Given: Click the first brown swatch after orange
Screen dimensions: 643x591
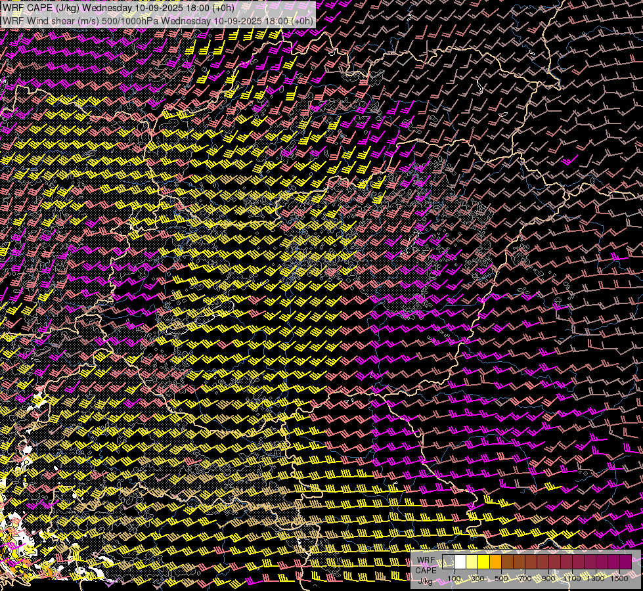Looking at the screenshot, I should click(507, 561).
